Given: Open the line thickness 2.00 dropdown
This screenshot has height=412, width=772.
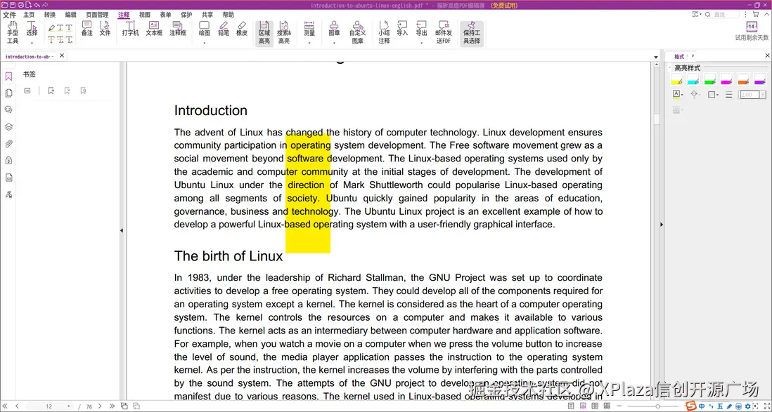Looking at the screenshot, I should (x=763, y=94).
